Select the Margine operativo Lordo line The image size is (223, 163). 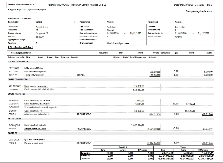click(35, 129)
